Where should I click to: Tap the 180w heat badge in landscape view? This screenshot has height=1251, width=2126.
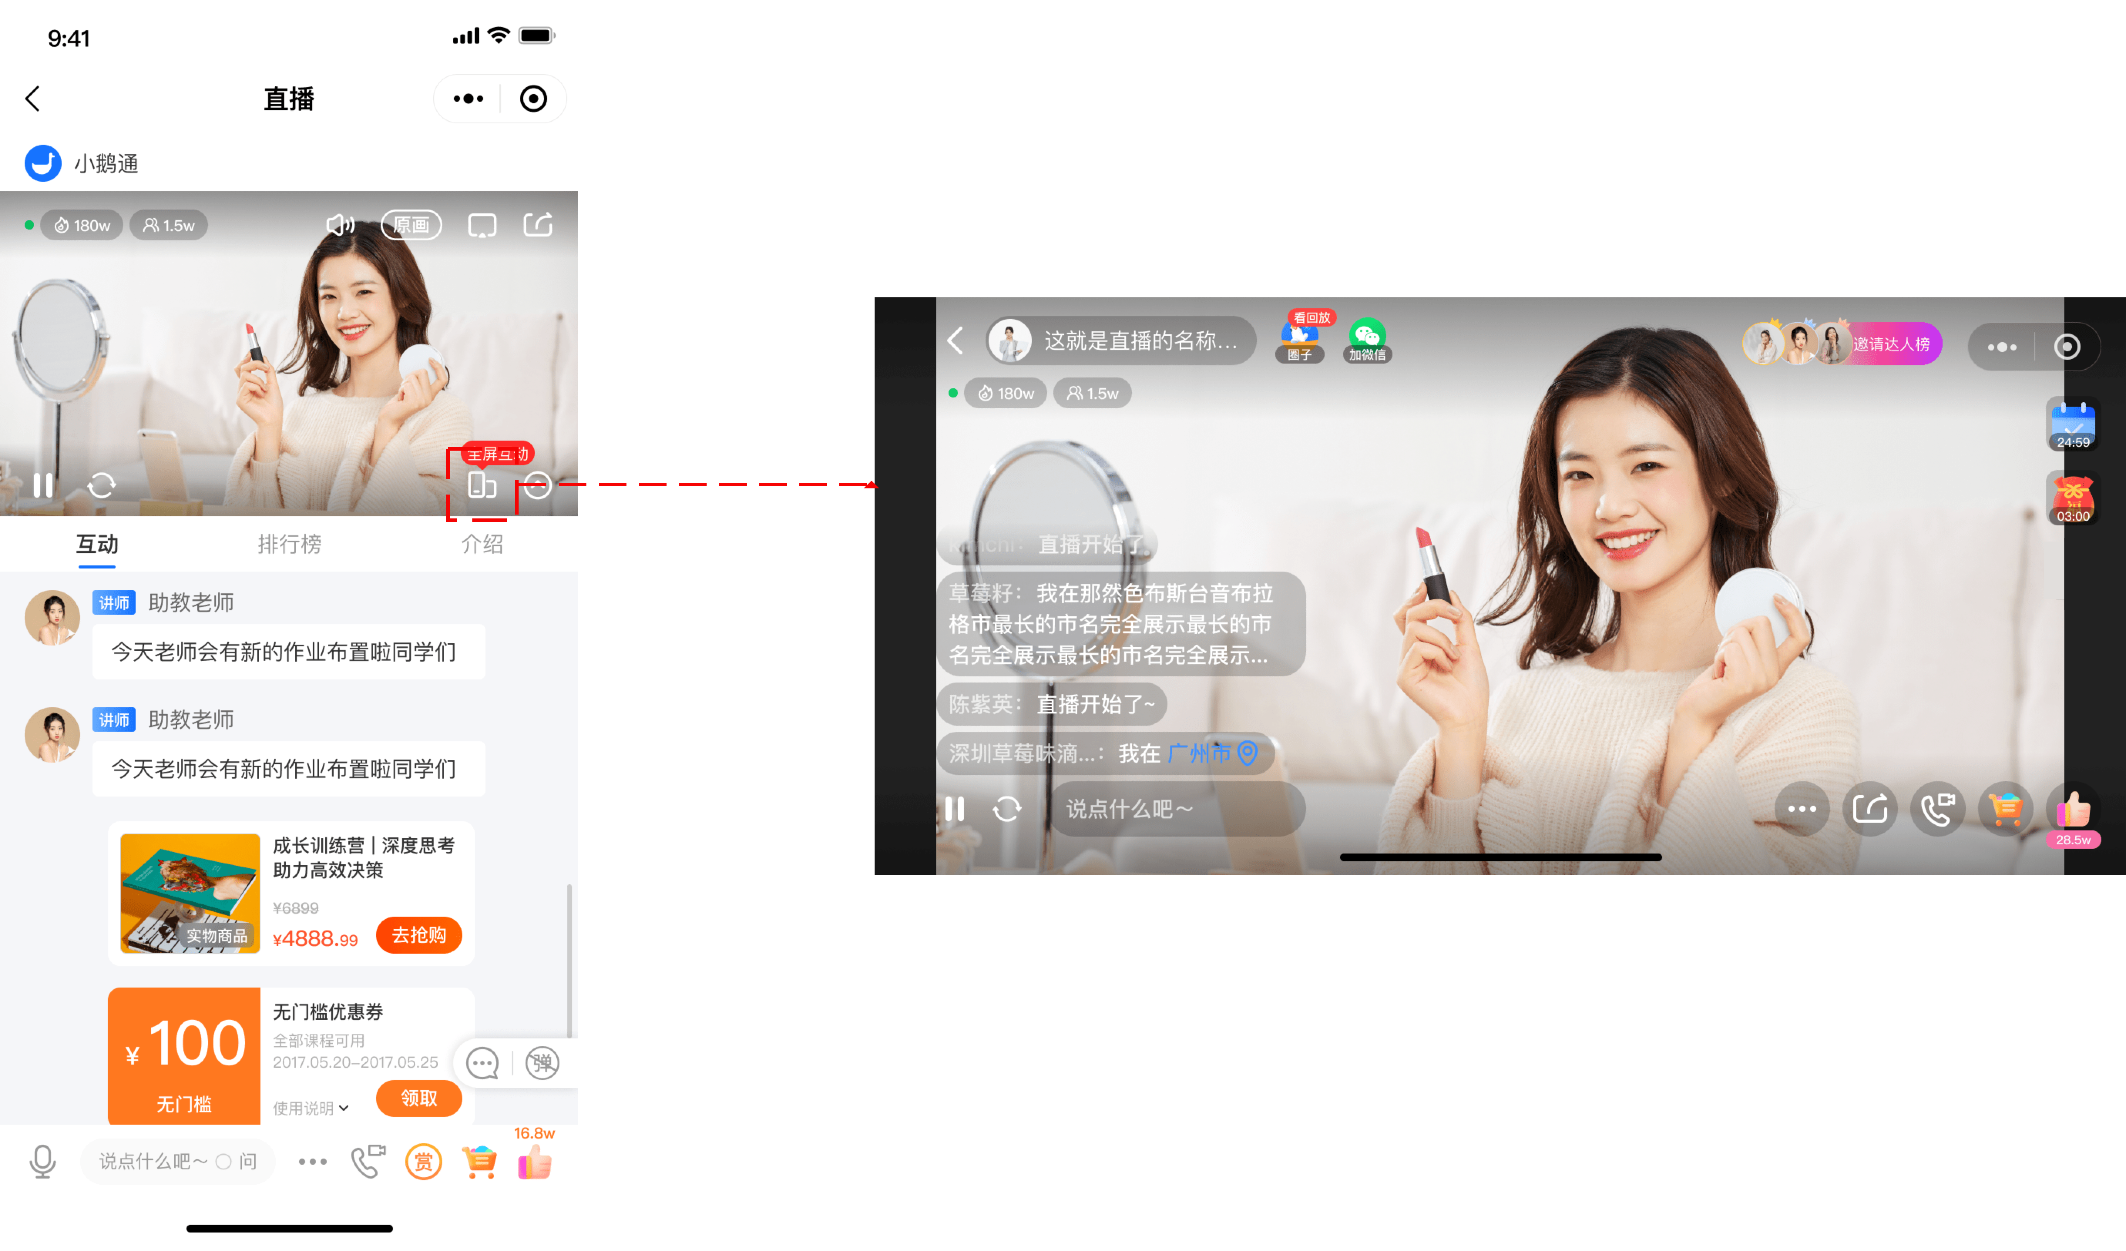pyautogui.click(x=1006, y=393)
